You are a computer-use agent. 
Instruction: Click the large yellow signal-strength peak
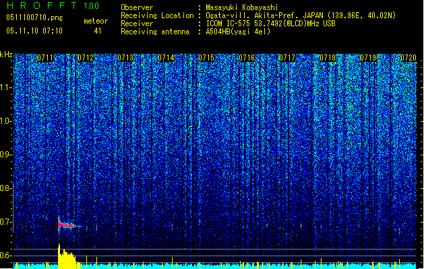66,256
